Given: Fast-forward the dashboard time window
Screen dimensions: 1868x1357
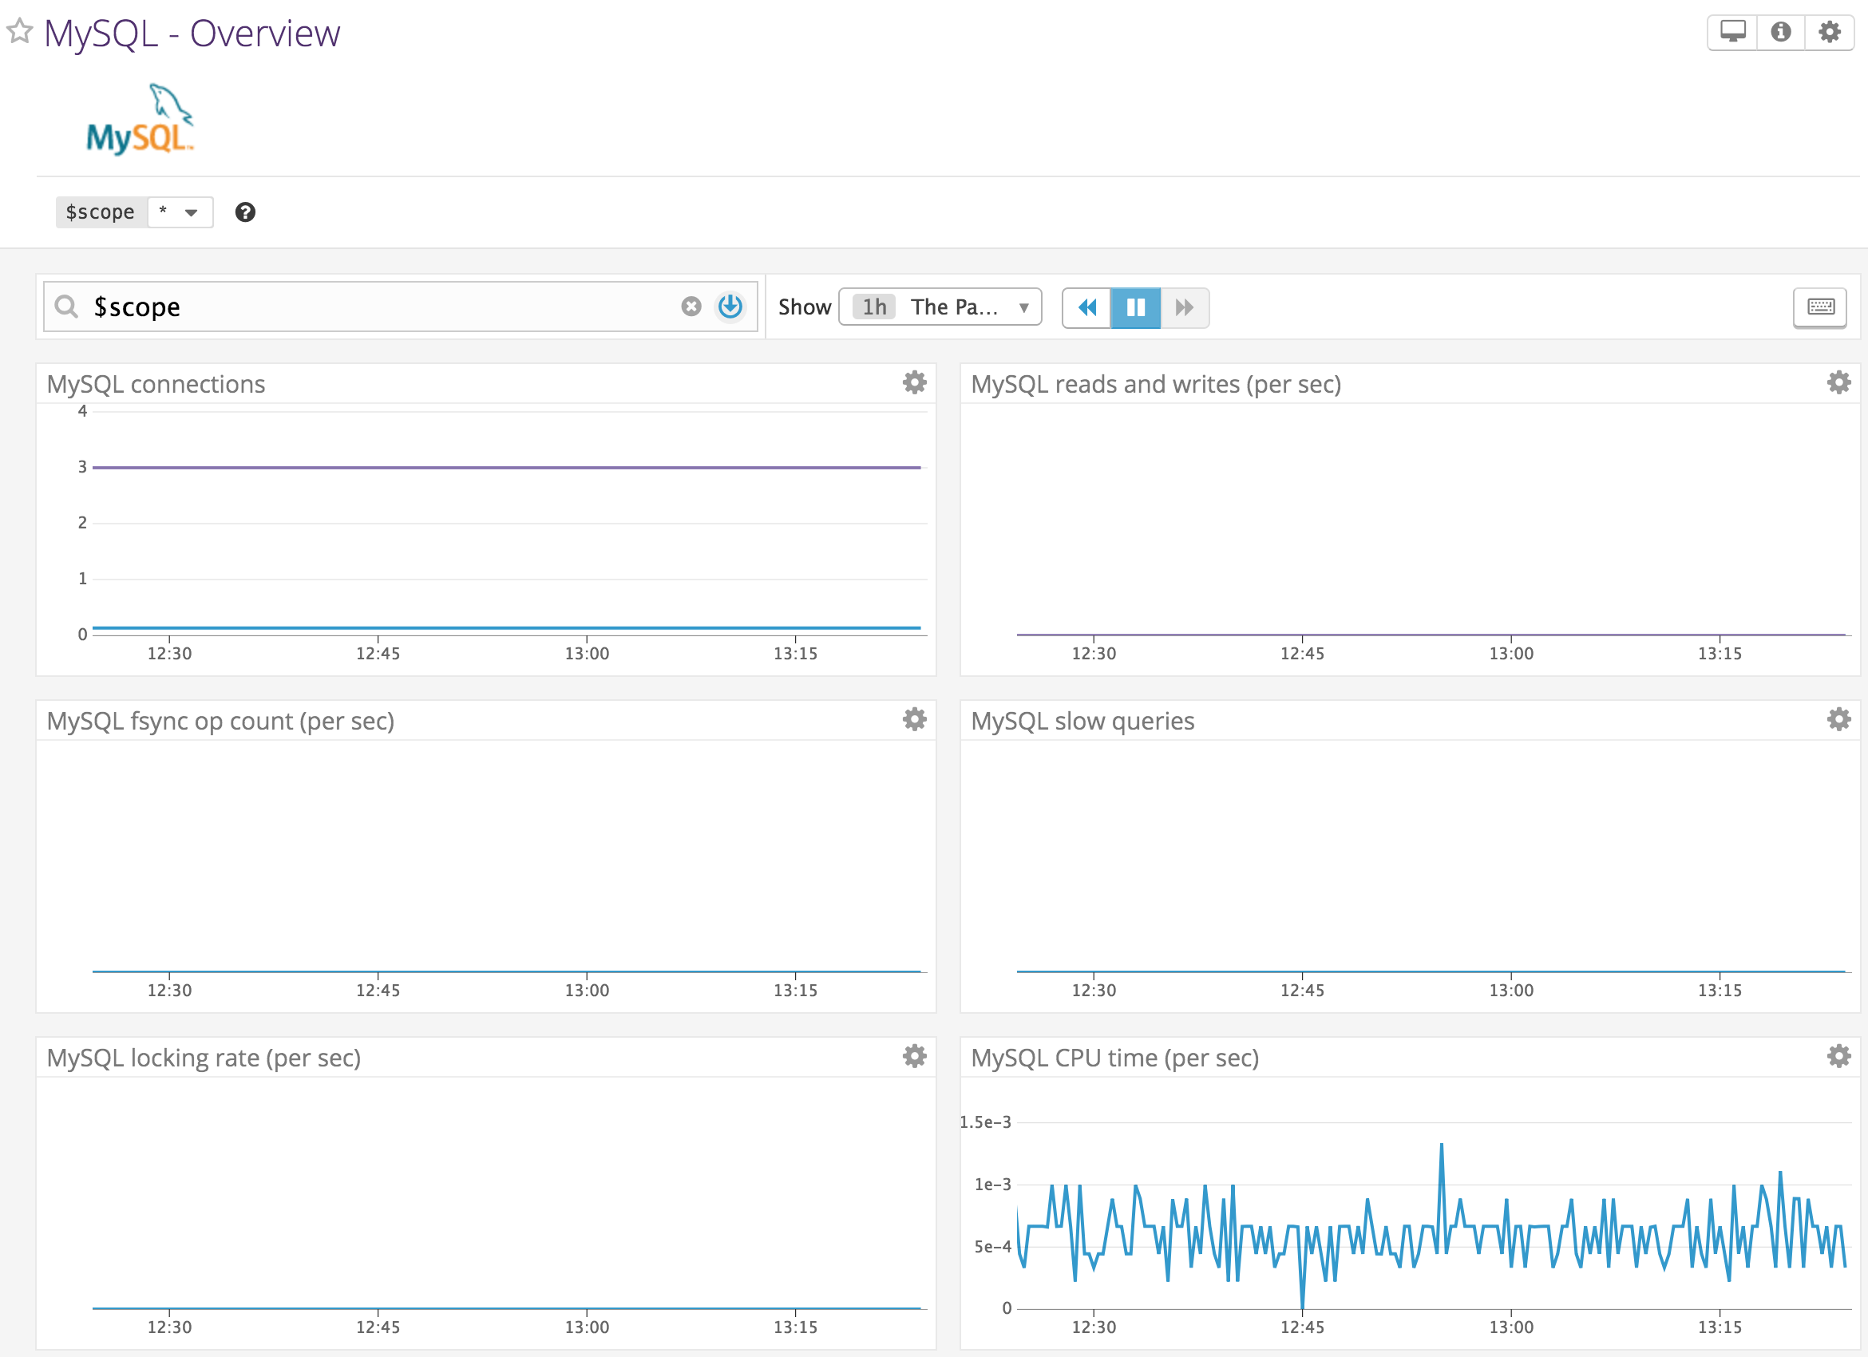Looking at the screenshot, I should coord(1185,307).
